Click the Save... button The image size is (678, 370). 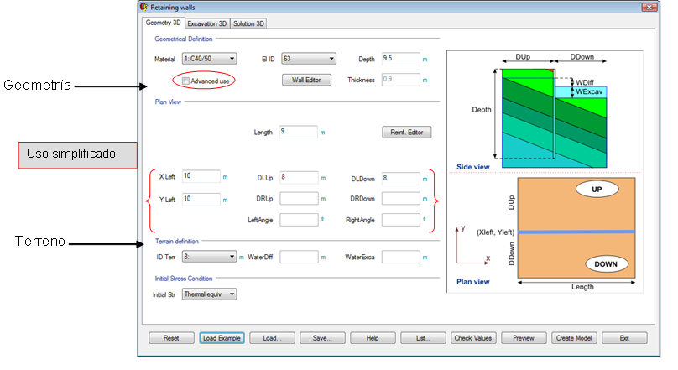pyautogui.click(x=322, y=338)
